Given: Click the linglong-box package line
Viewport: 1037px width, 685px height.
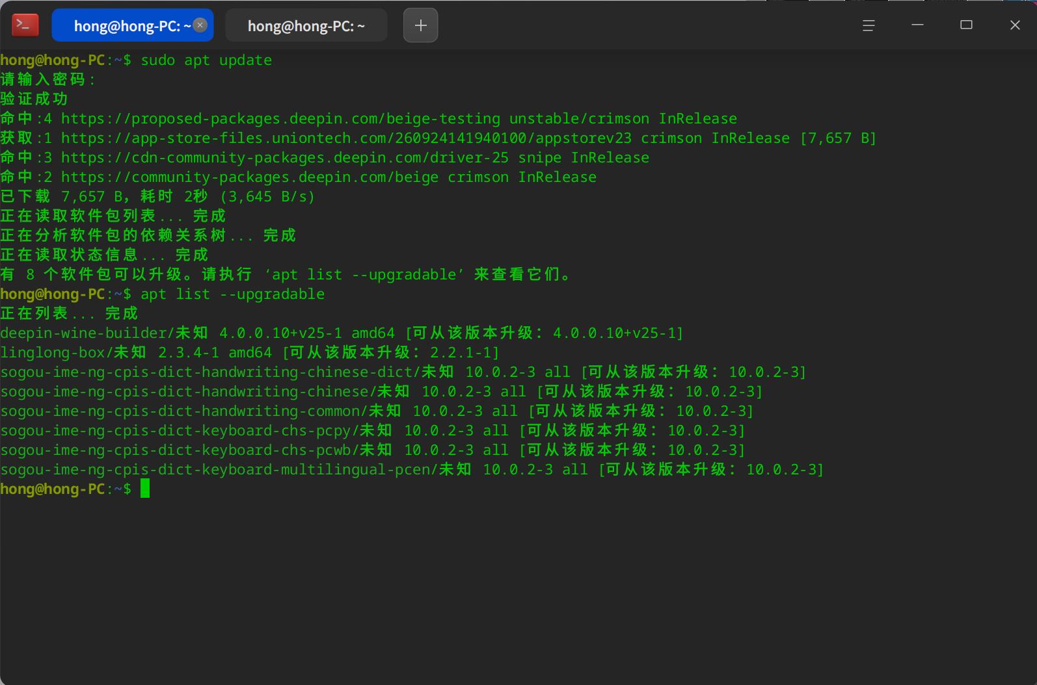Looking at the screenshot, I should click(x=250, y=353).
